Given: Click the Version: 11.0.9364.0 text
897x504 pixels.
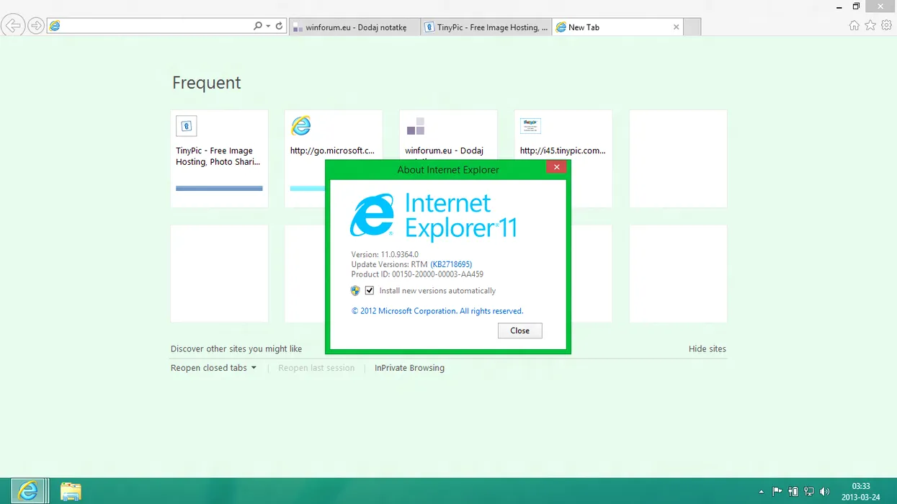Looking at the screenshot, I should (x=385, y=255).
